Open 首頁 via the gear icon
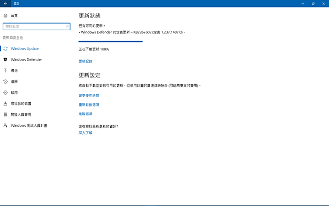This screenshot has height=206, width=329. tap(5, 15)
